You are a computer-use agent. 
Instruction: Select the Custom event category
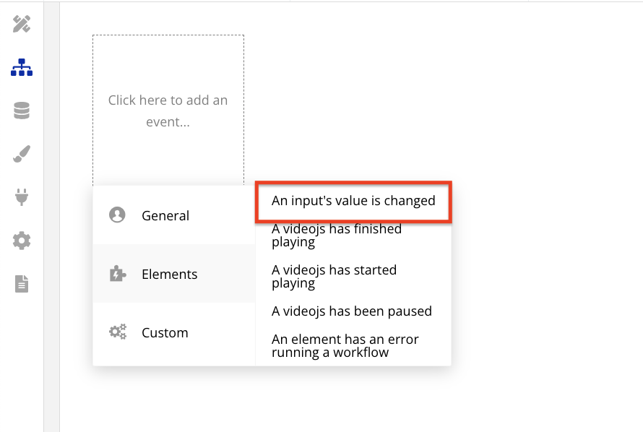click(x=174, y=332)
